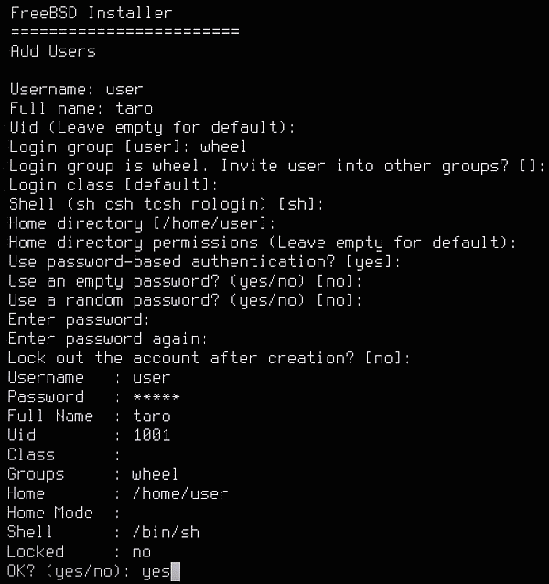Click the Uid value 1001 in summary

tap(152, 435)
